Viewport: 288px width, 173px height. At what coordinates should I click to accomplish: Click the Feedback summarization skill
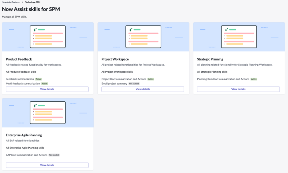pyautogui.click(x=20, y=79)
